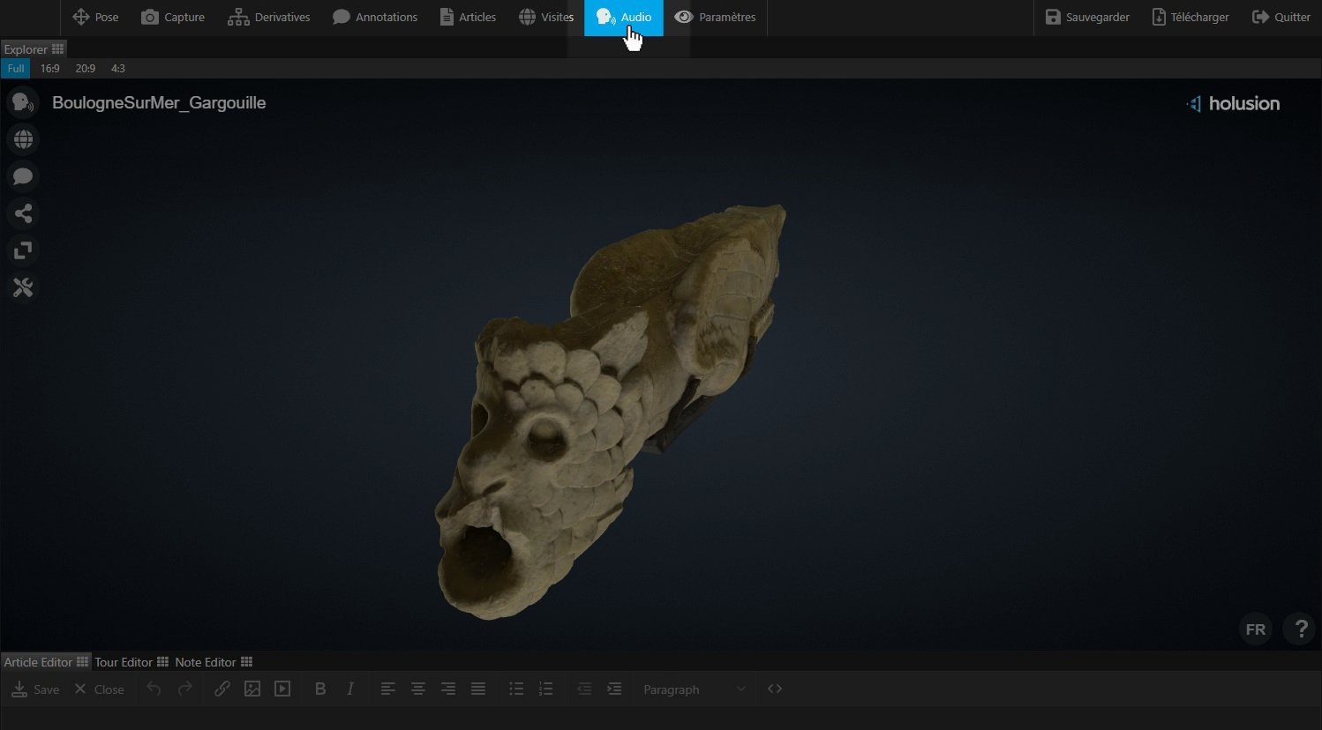Open Paramètres settings
The width and height of the screenshot is (1322, 730).
715,17
